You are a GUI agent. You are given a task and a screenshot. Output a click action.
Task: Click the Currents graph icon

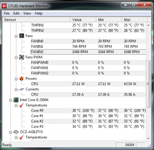(22, 89)
